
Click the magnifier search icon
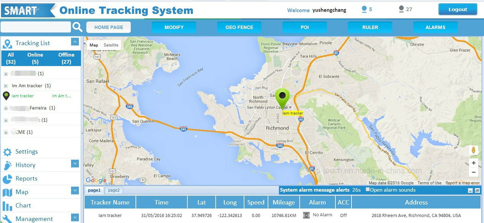(x=77, y=27)
